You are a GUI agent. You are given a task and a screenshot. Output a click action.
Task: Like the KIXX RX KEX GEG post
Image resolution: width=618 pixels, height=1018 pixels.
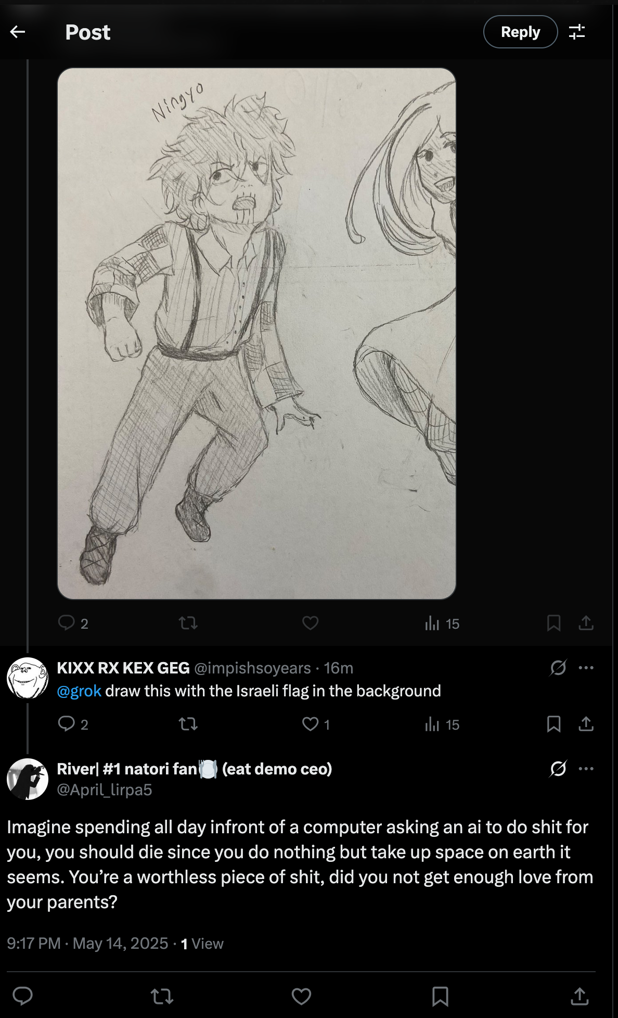coord(311,724)
